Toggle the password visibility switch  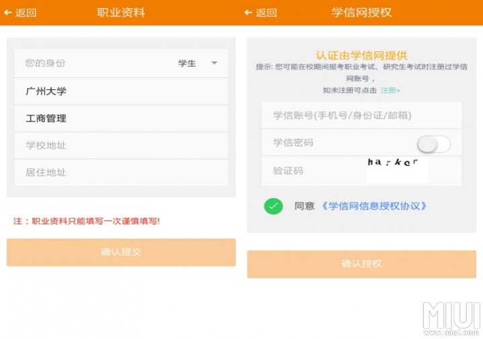[434, 144]
